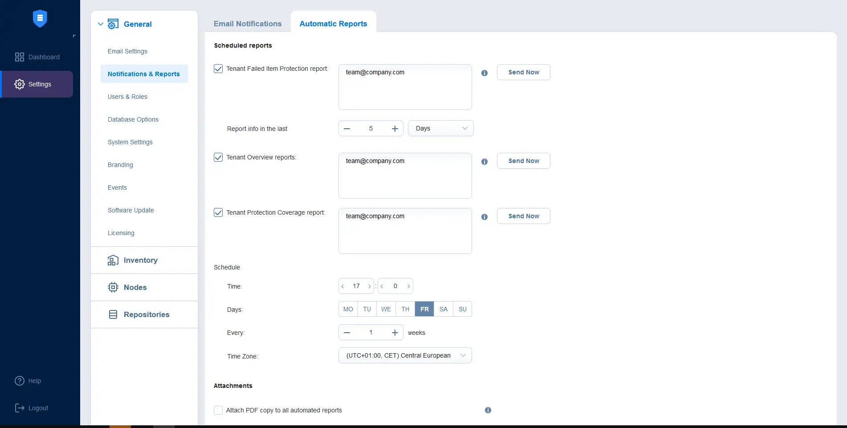Increase Report info days with plus
The image size is (847, 428).
click(x=395, y=128)
